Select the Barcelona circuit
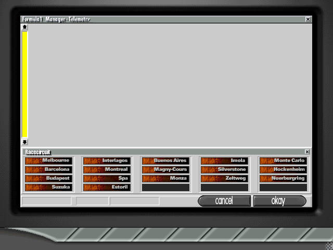Image resolution: width=333 pixels, height=250 pixels. tap(48, 170)
